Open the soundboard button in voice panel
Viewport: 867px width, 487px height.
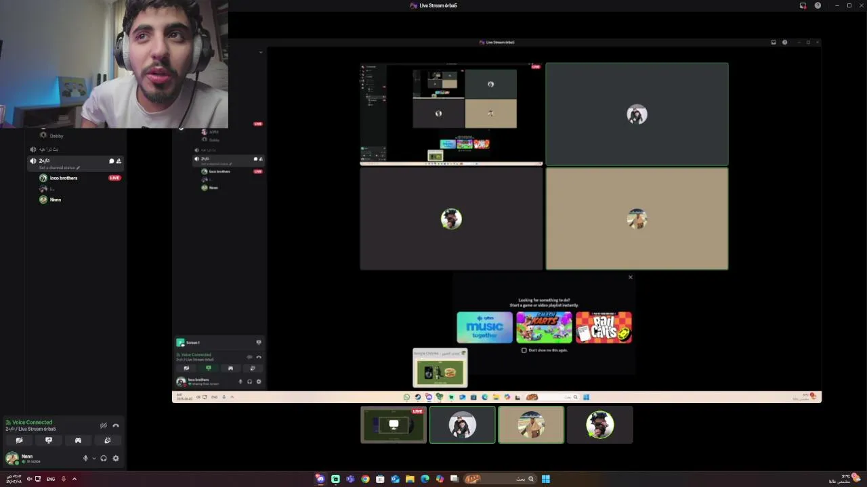pos(107,440)
